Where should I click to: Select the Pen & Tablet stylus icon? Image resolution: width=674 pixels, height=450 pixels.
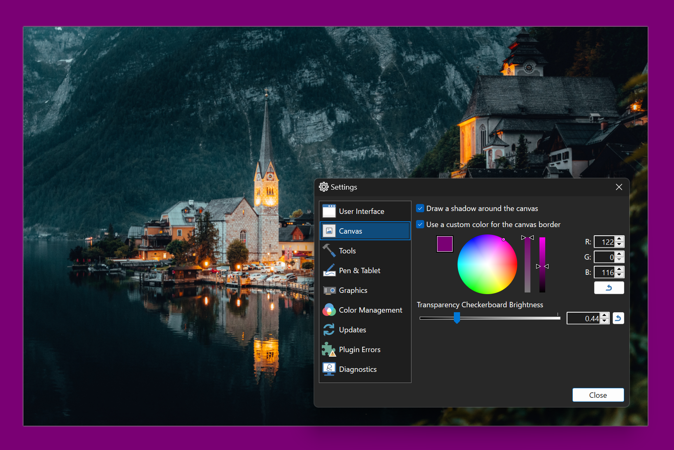329,270
